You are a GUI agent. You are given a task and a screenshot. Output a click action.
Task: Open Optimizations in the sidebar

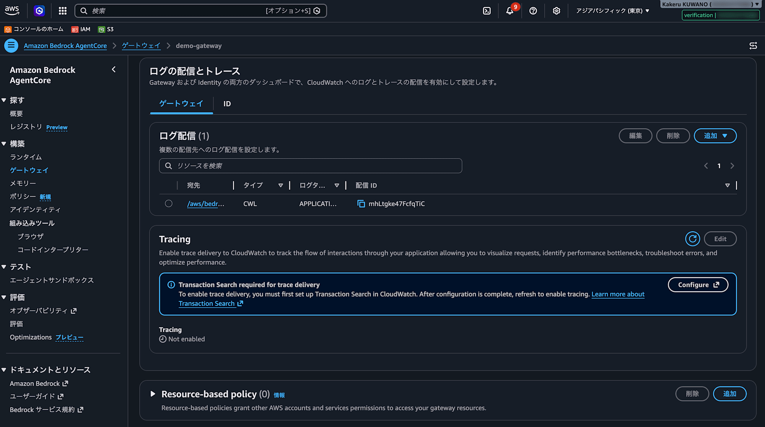click(x=31, y=337)
